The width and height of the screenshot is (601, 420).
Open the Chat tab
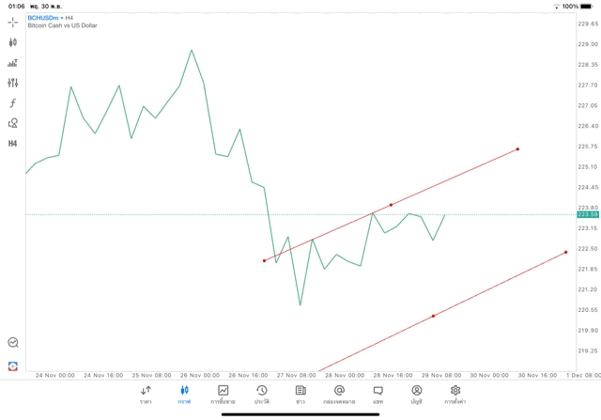tap(378, 394)
